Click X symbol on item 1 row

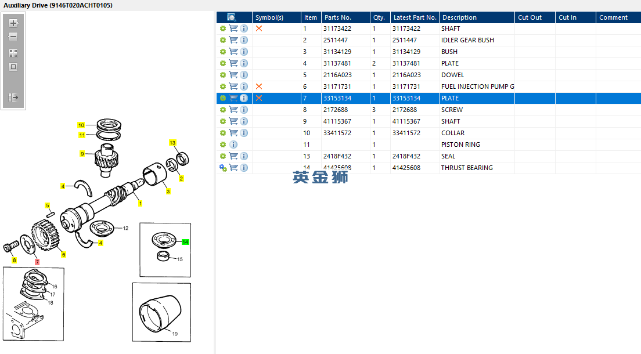point(259,28)
